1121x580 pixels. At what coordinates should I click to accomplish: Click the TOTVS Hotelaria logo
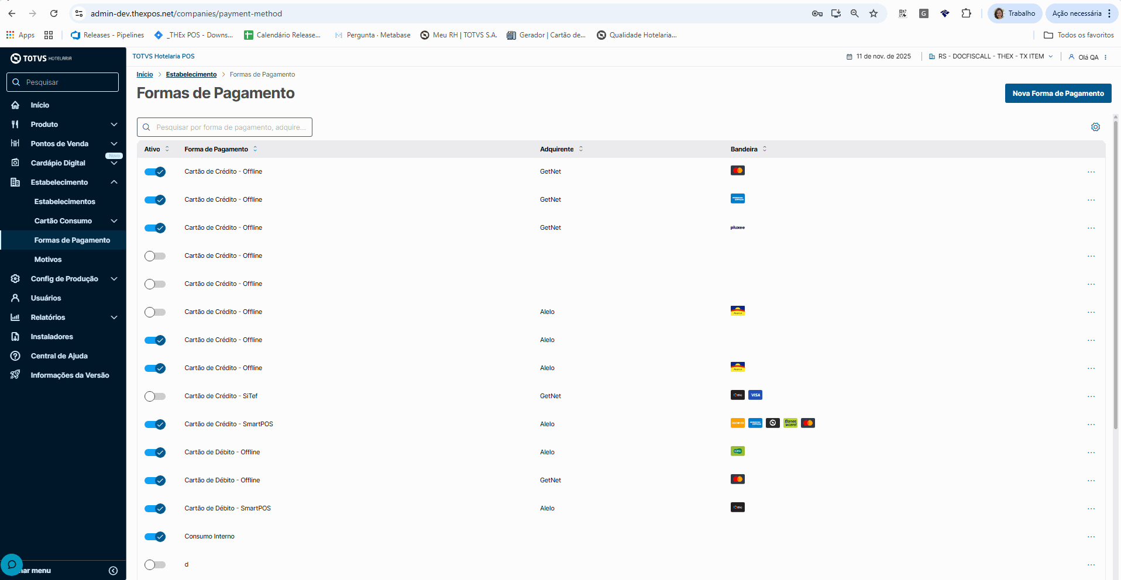point(42,58)
